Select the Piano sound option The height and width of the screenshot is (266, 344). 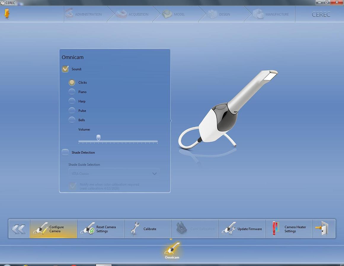click(72, 92)
